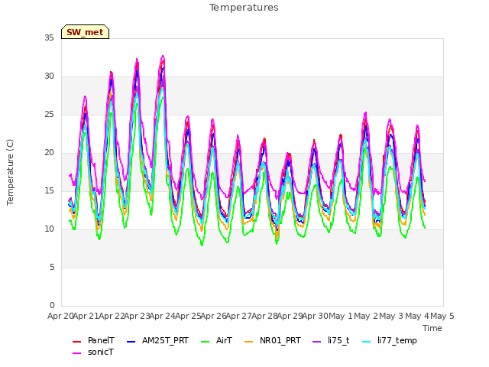Click the Apr 30 x-axis tick label

tap(315, 316)
